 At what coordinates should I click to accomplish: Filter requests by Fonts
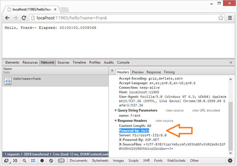(158, 161)
